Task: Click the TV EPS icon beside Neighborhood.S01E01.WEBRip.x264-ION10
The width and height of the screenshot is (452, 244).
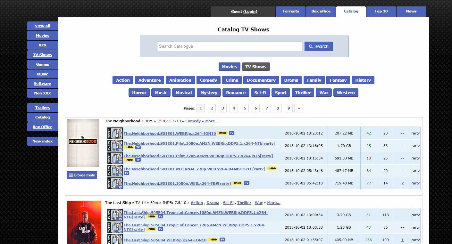Action: (115, 133)
